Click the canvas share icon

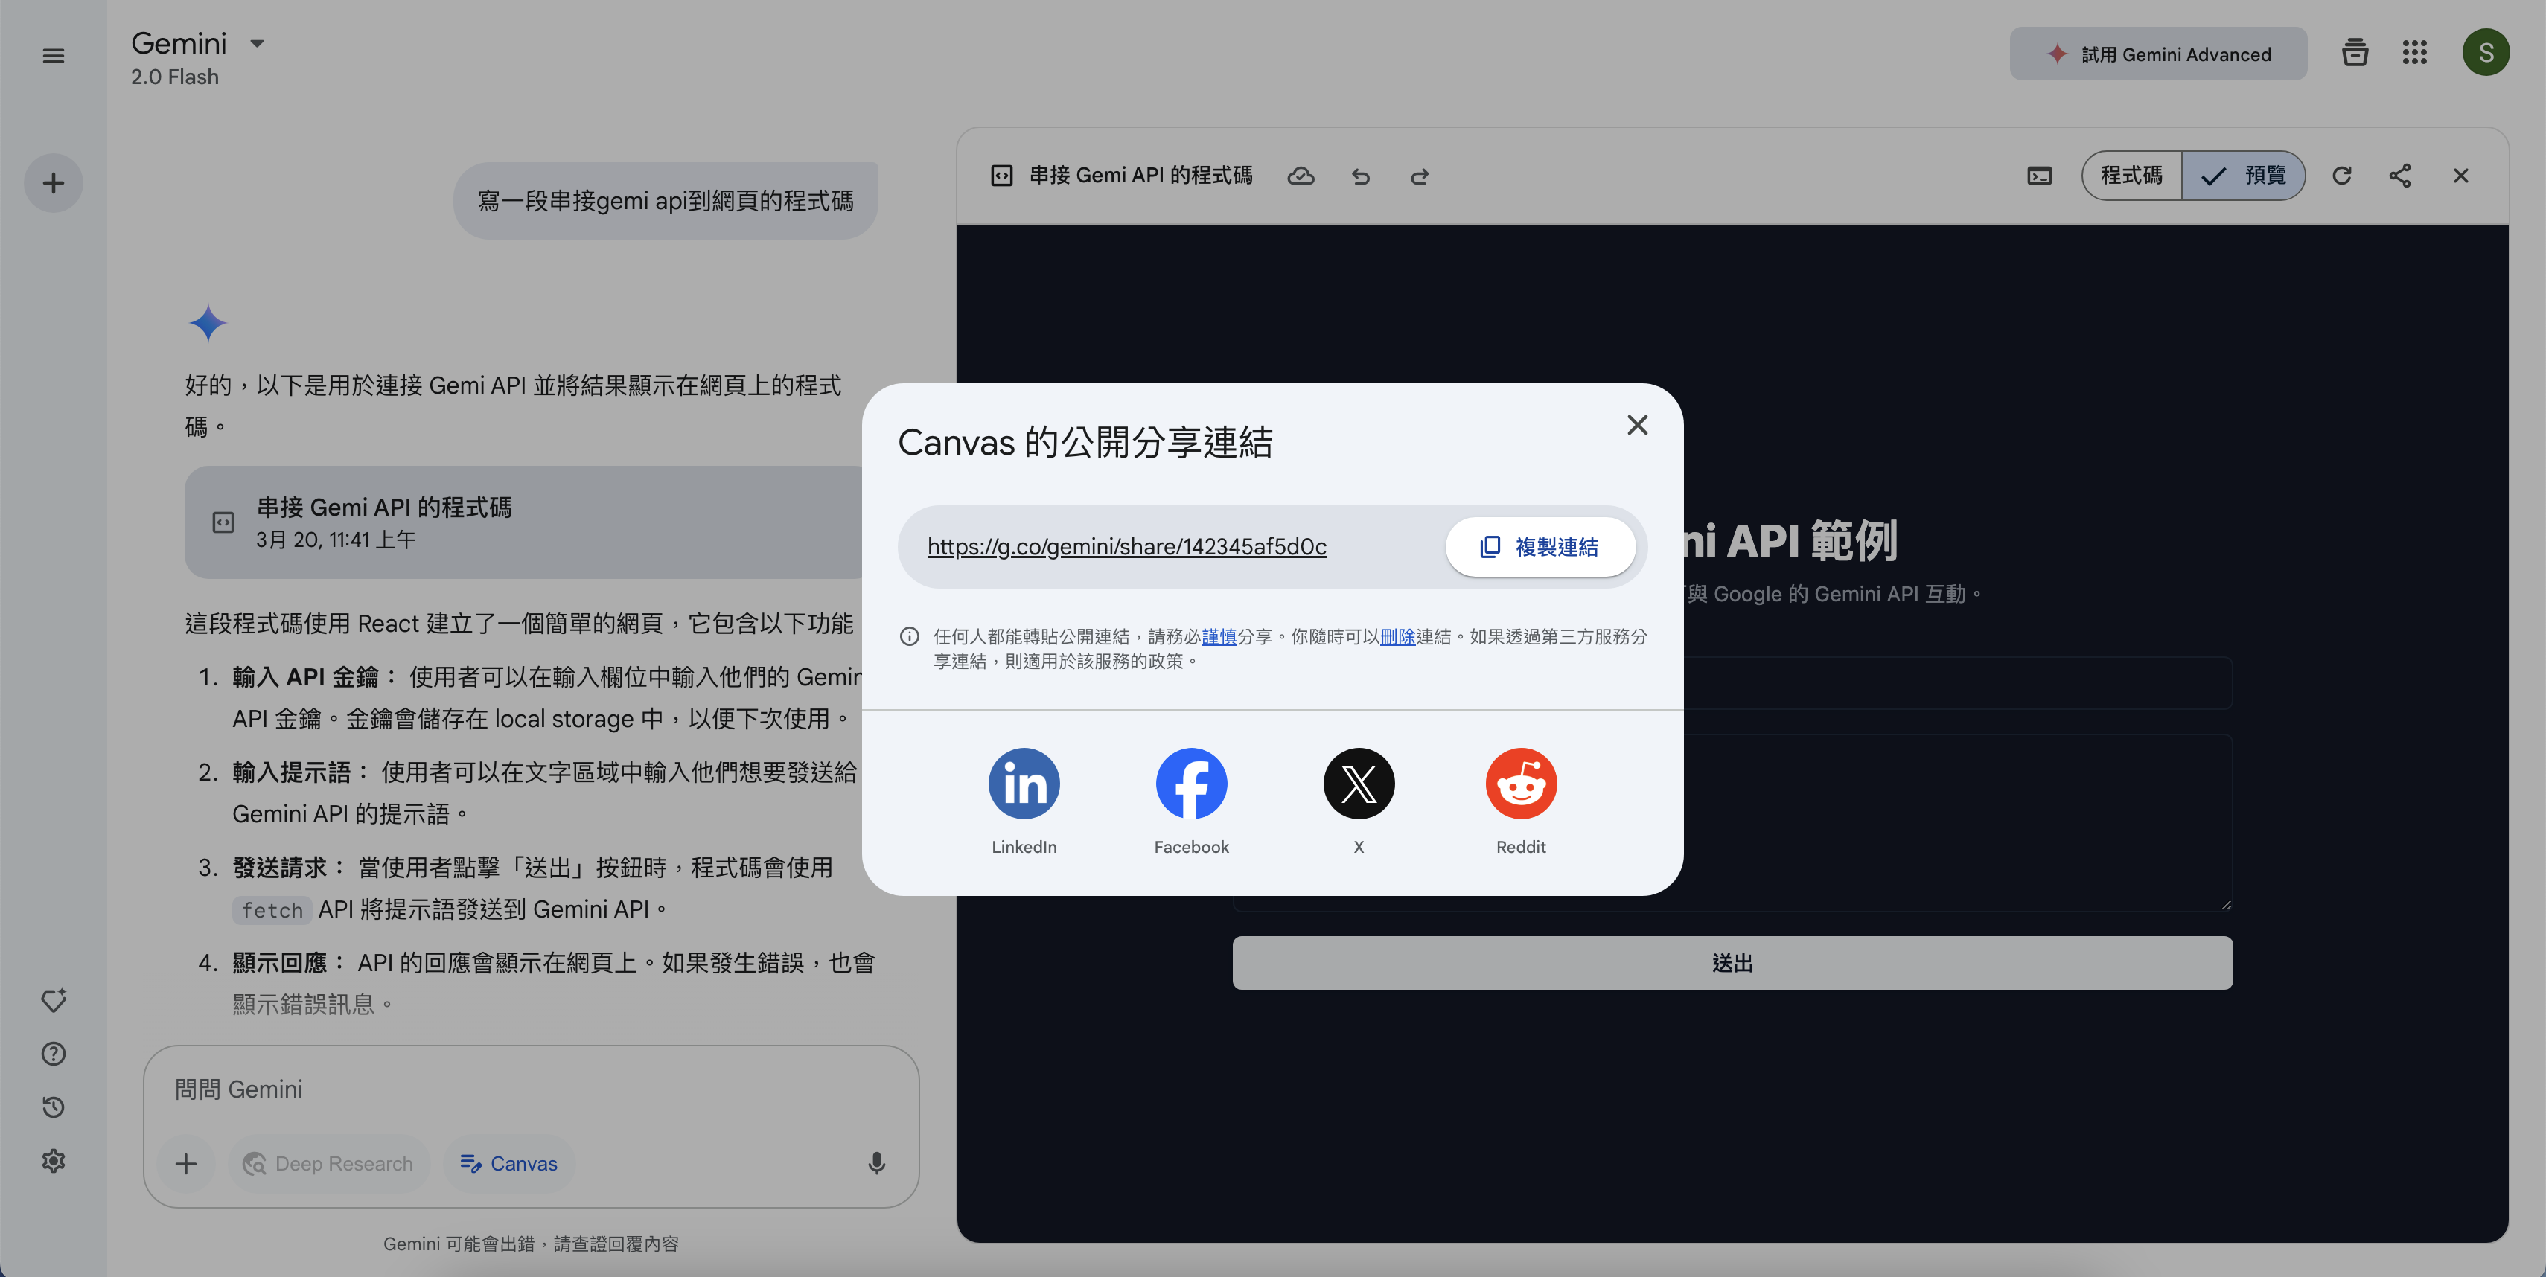[2400, 176]
